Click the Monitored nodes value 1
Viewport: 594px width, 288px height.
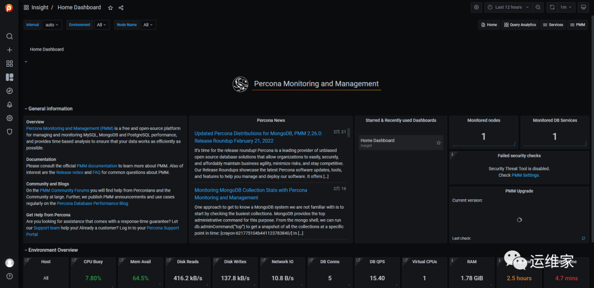(483, 137)
